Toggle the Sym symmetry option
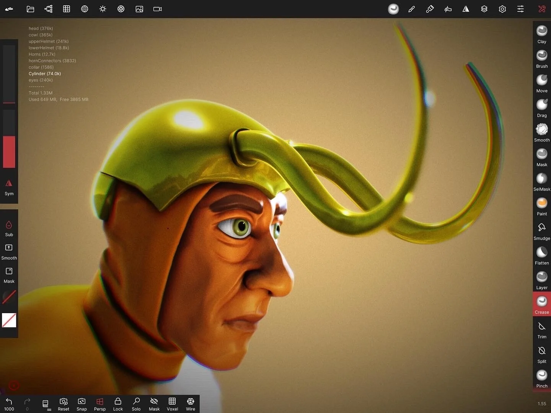Screen dimensions: 551x413 click(x=9, y=187)
